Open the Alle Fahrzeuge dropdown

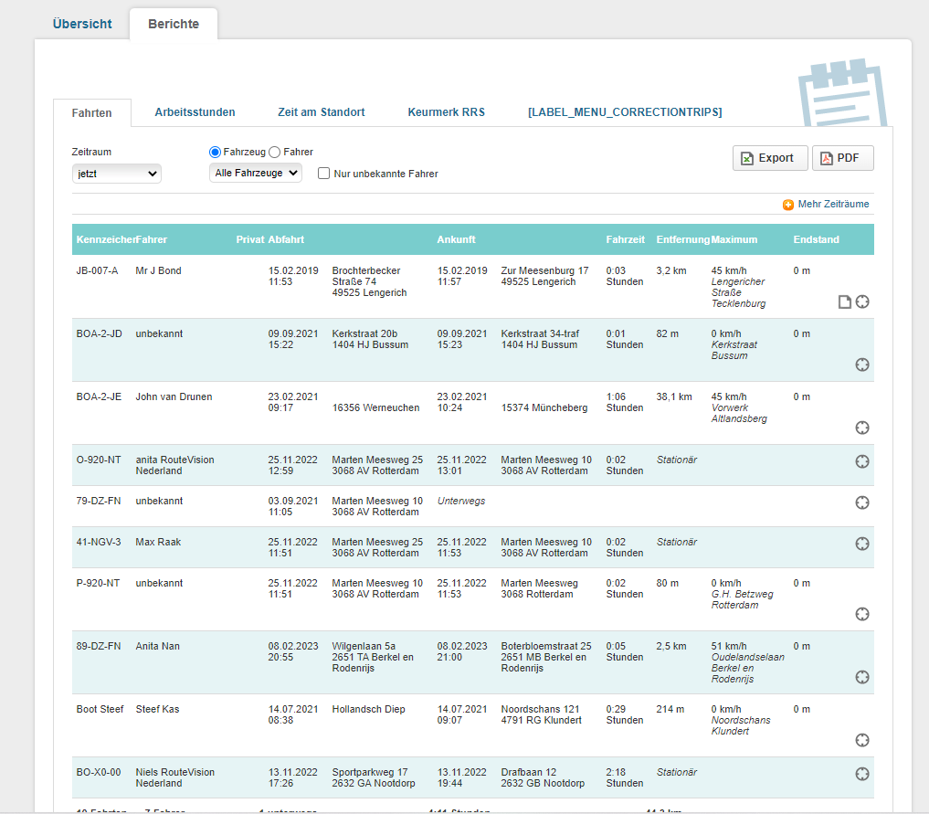point(256,173)
